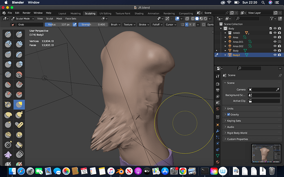The height and width of the screenshot is (177, 284).
Task: Select the Blob brush tool
Action: (19, 64)
